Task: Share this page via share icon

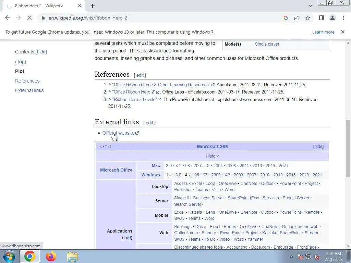Action: coord(297,18)
